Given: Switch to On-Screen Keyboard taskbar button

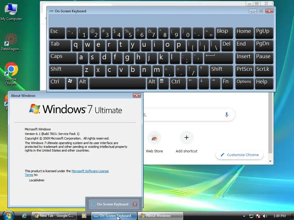Looking at the screenshot, I should [x=114, y=216].
